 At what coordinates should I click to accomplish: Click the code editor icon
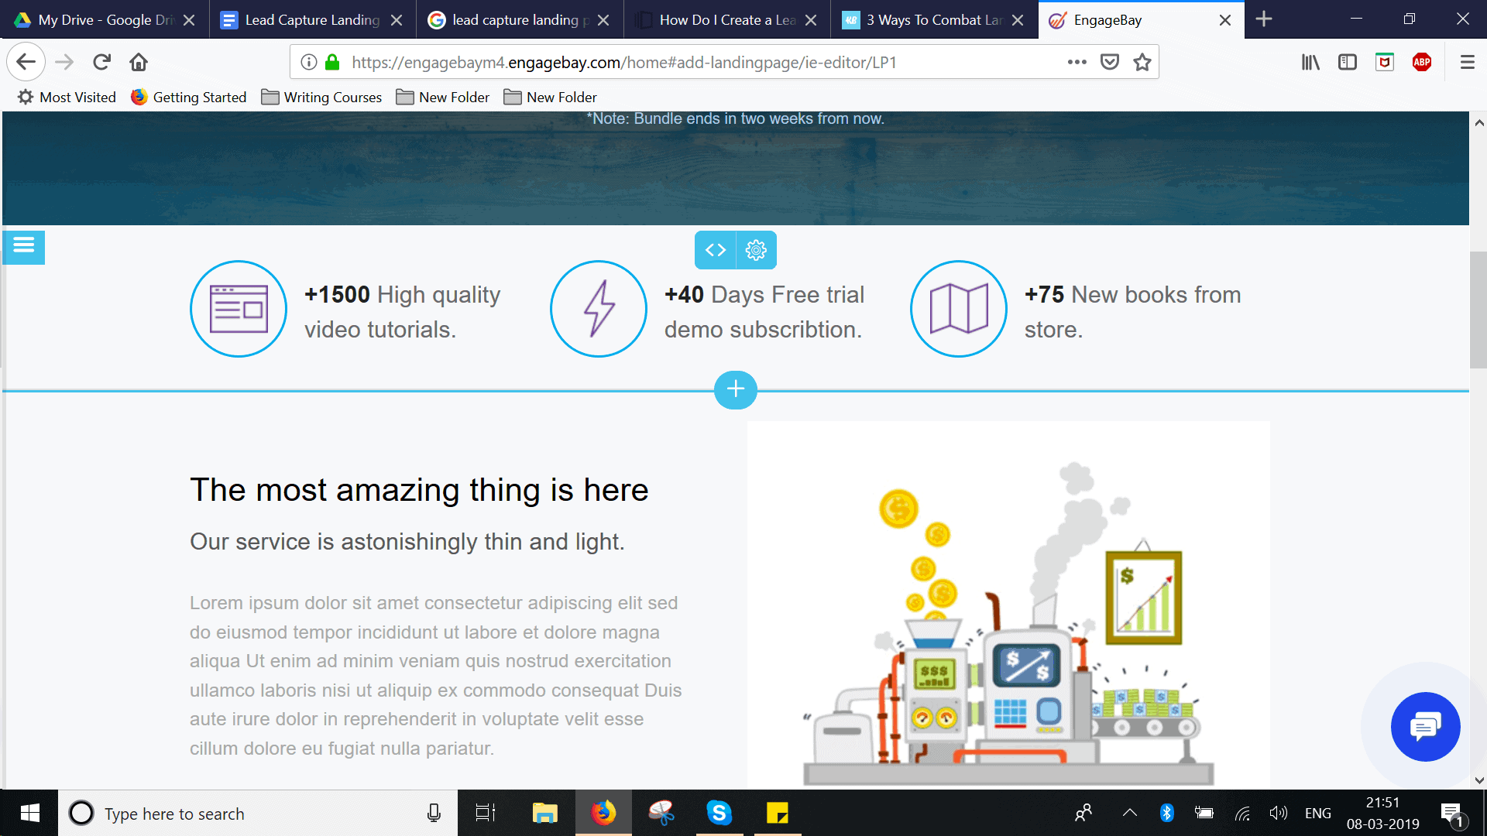coord(715,249)
